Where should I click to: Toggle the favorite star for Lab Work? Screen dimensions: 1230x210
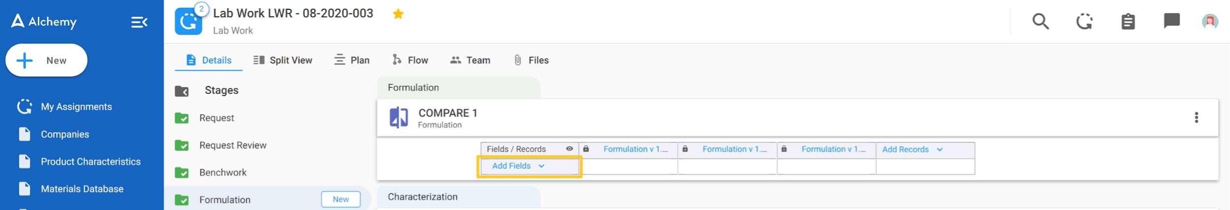click(x=398, y=14)
